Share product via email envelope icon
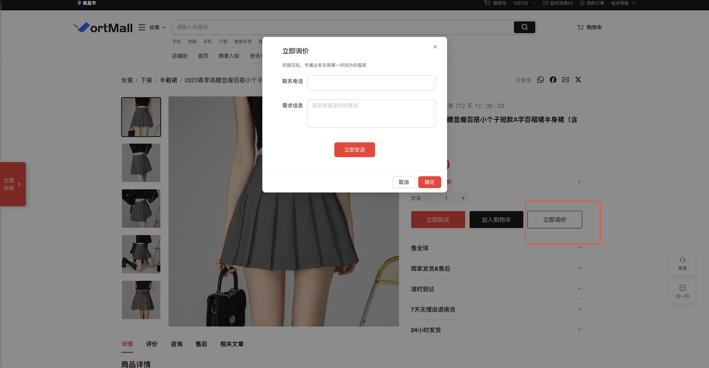 tap(565, 80)
